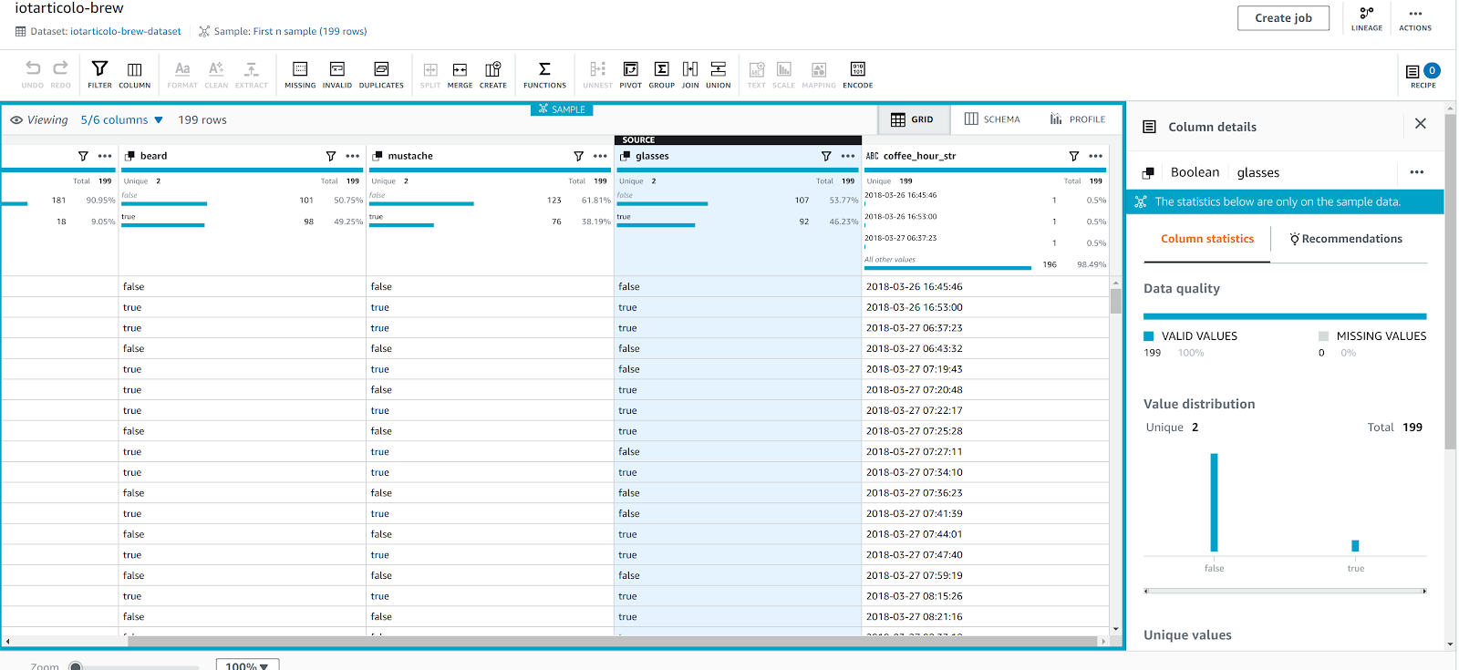This screenshot has height=670, width=1459.
Task: Click cell 2018-03-27 07:19:43
Action: click(x=985, y=369)
